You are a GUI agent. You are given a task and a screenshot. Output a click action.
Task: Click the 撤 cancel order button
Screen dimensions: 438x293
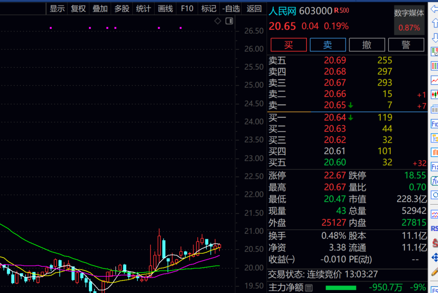pyautogui.click(x=367, y=45)
